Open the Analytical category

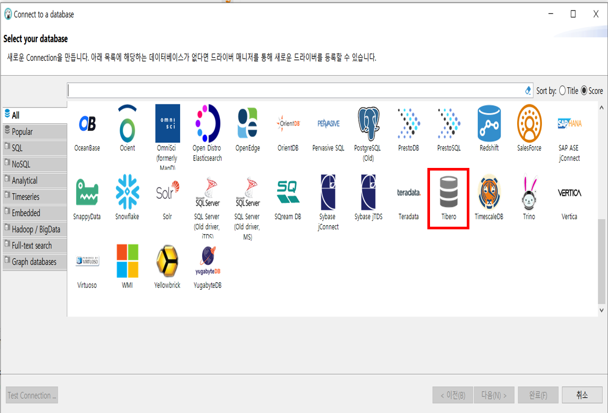point(35,180)
